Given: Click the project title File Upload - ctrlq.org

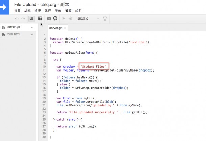Looking at the screenshot, I should pyautogui.click(x=40, y=5).
